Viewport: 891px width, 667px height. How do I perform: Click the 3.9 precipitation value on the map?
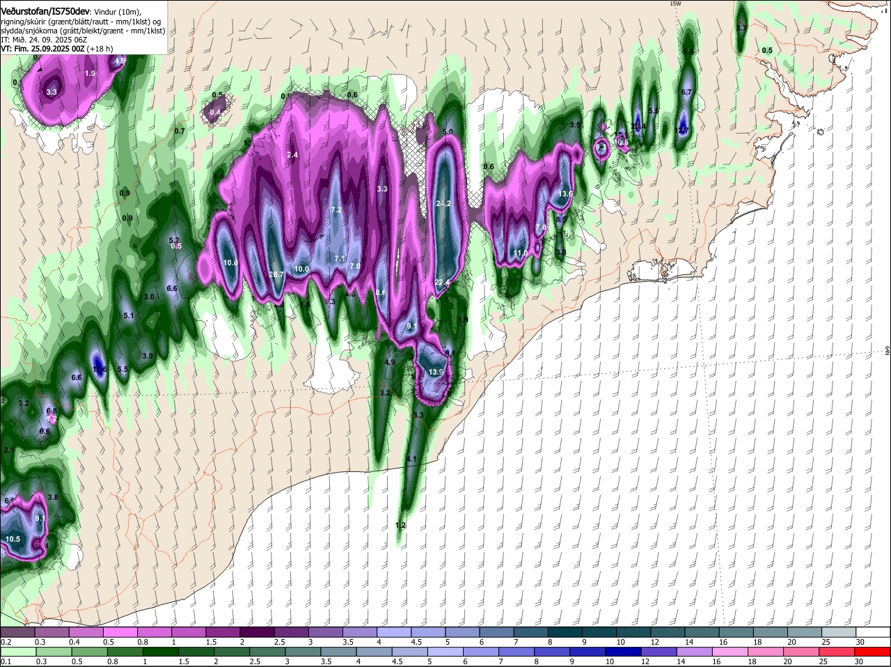pyautogui.click(x=147, y=356)
